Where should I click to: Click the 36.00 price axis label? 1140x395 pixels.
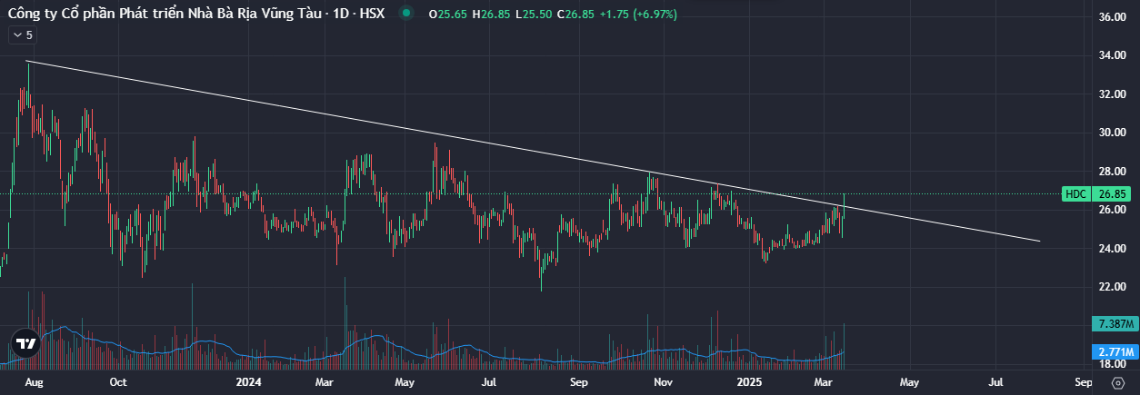(1113, 17)
